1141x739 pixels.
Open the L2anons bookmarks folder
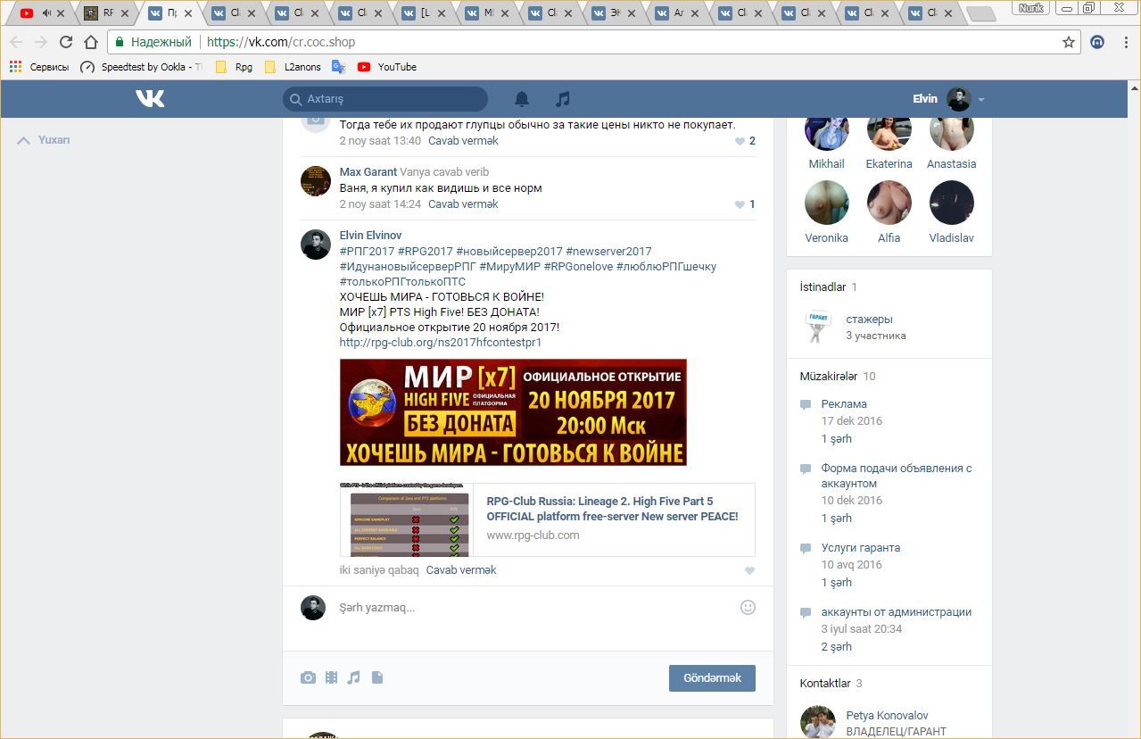click(x=293, y=67)
